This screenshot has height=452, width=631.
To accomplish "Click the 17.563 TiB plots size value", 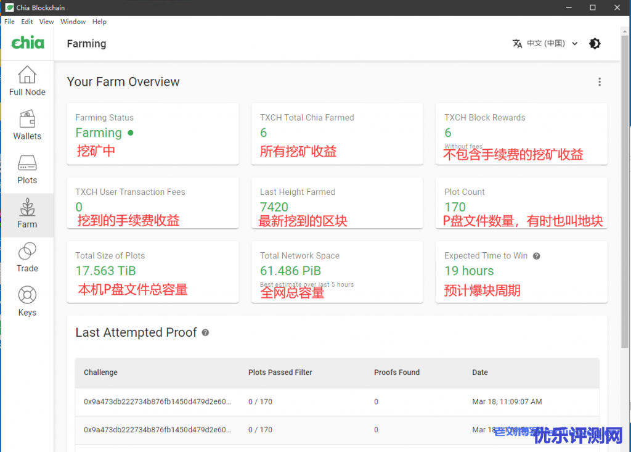I will click(106, 271).
